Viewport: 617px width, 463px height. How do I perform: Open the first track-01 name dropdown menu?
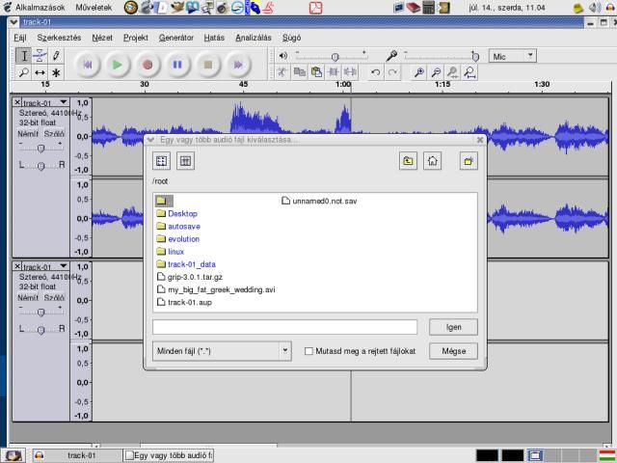64,102
